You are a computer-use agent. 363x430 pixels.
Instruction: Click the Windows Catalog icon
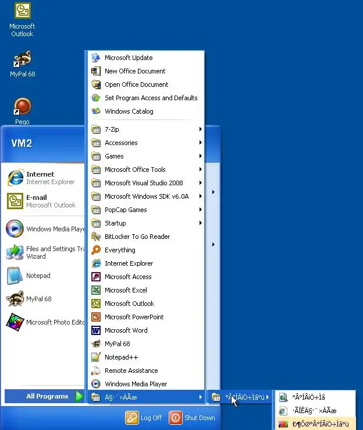(x=96, y=111)
